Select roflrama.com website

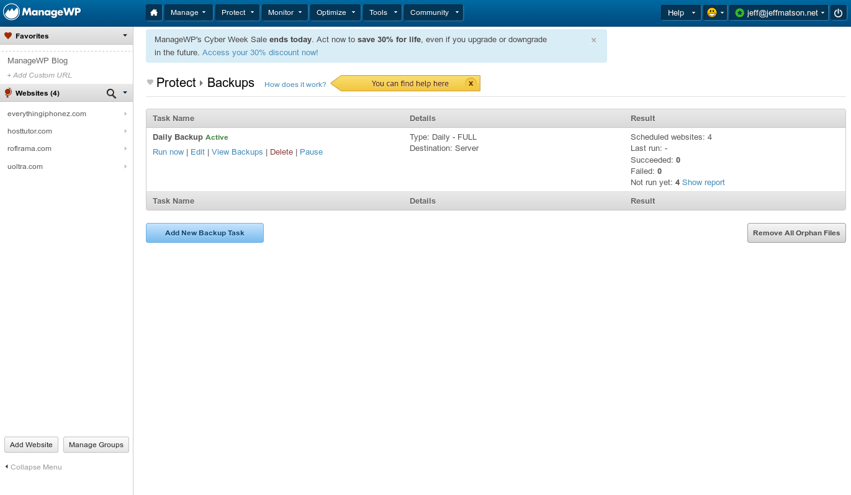pyautogui.click(x=29, y=148)
